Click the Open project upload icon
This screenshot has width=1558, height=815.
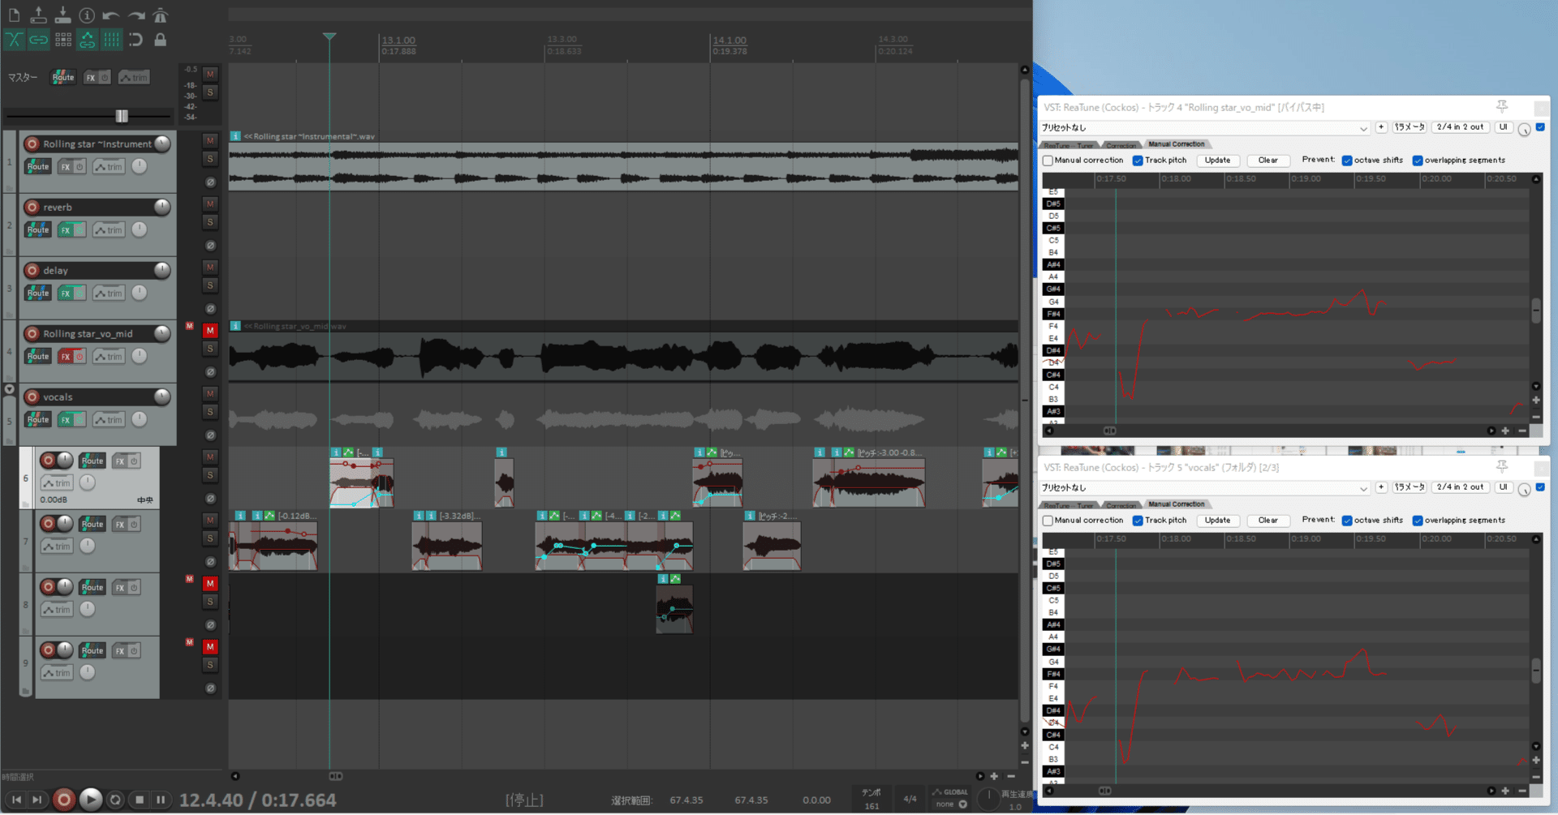click(x=38, y=15)
